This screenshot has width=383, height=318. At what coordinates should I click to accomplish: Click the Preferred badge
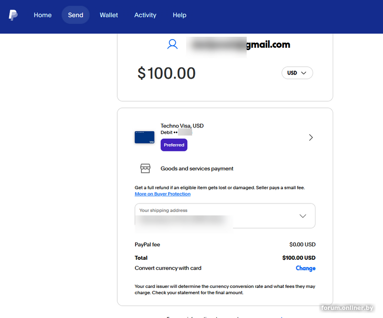click(174, 145)
